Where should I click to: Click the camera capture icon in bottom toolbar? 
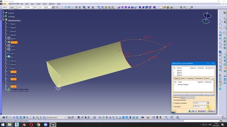[x=143, y=117]
